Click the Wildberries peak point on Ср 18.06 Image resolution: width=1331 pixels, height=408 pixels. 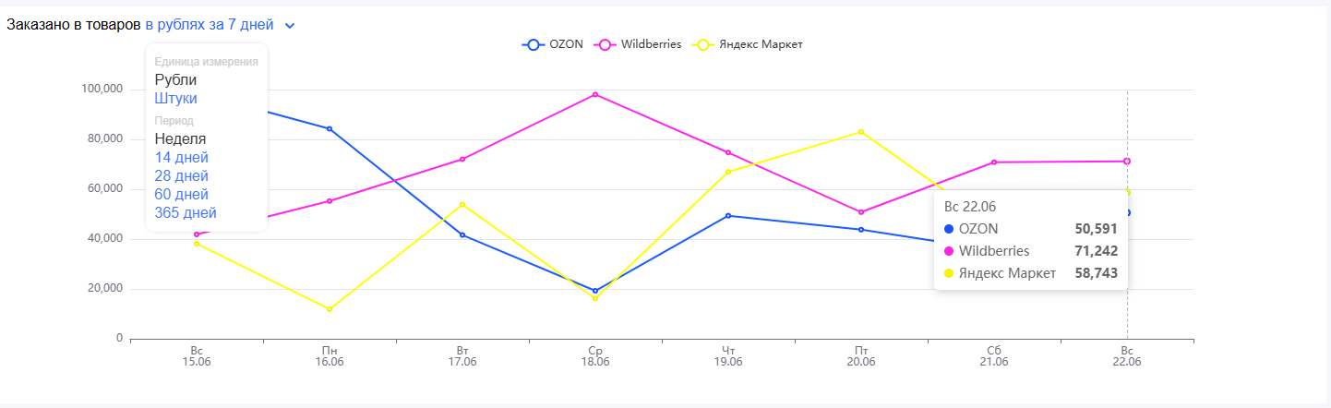pyautogui.click(x=595, y=94)
